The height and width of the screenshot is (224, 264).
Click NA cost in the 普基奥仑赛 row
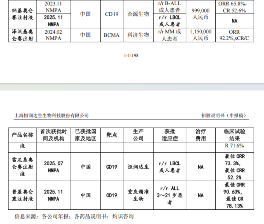pos(200,195)
